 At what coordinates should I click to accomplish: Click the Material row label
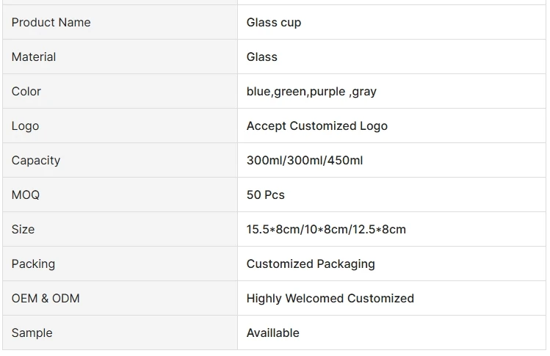(34, 57)
